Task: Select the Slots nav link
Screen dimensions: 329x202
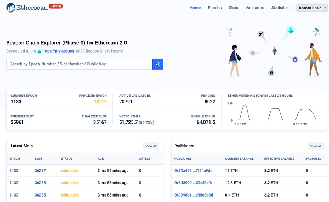Action: 234,8
